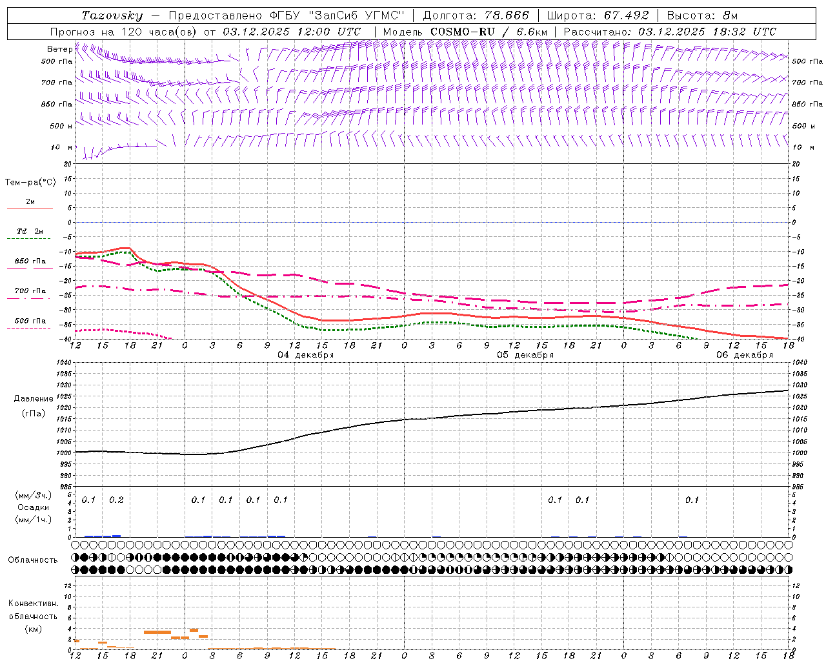Click left temperature axis value -40
The height and width of the screenshot is (661, 826).
[66, 339]
